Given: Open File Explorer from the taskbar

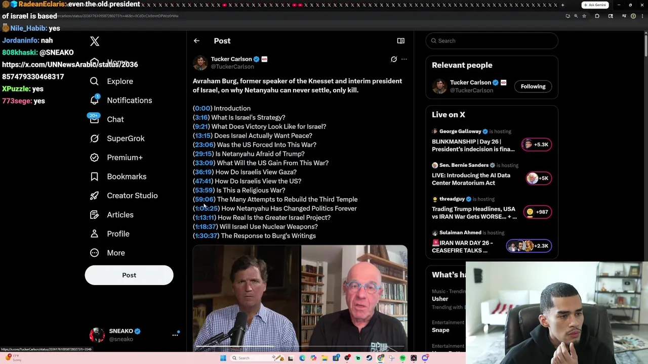Looking at the screenshot, I should pyautogui.click(x=325, y=358).
